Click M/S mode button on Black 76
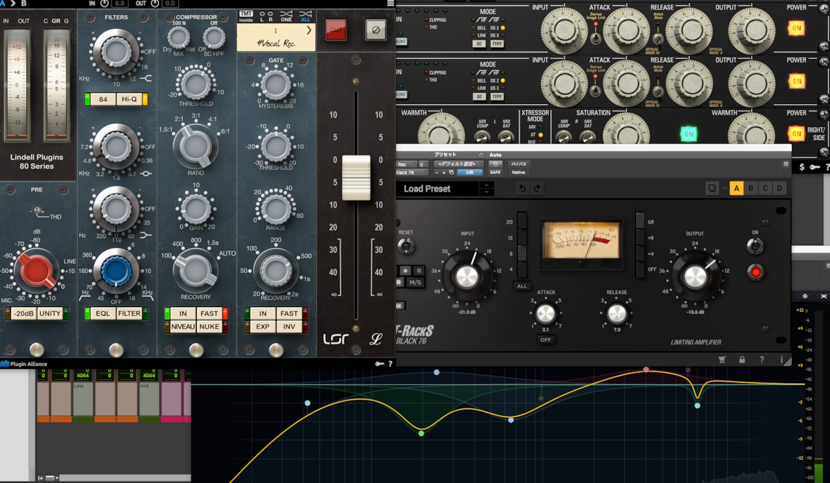The height and width of the screenshot is (483, 830). pos(415,282)
